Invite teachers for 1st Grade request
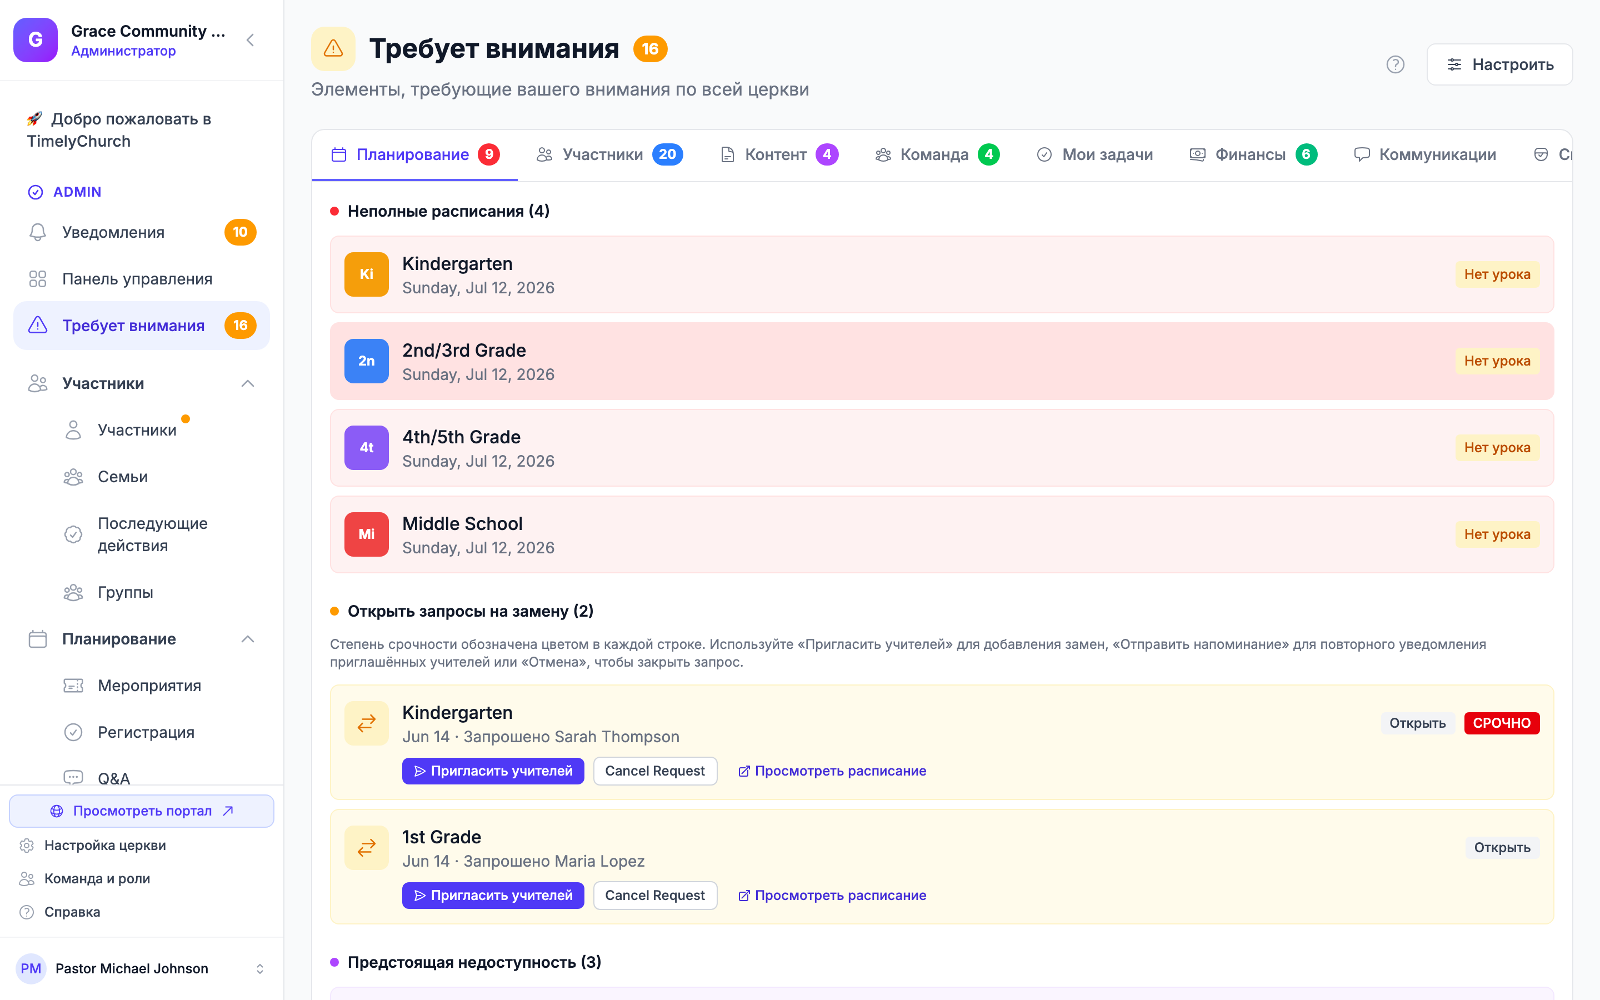Viewport: 1600px width, 1000px height. 493,896
